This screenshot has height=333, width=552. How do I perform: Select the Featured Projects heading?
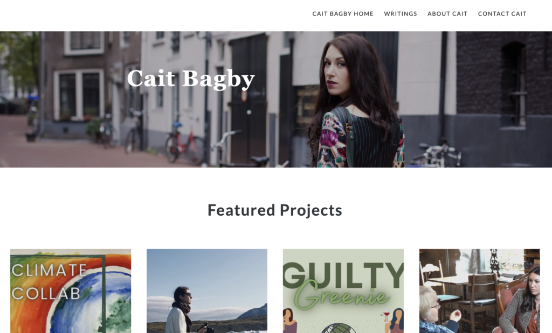click(274, 210)
